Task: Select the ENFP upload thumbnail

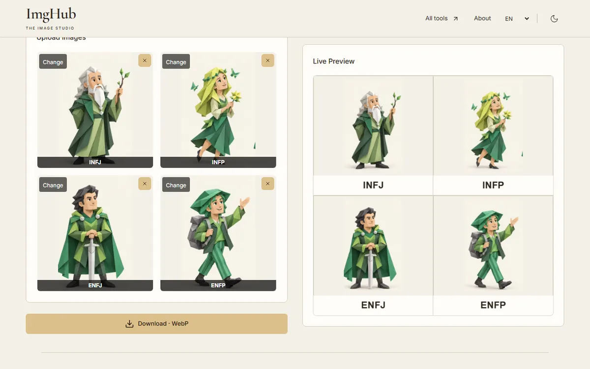Action: pos(218,233)
